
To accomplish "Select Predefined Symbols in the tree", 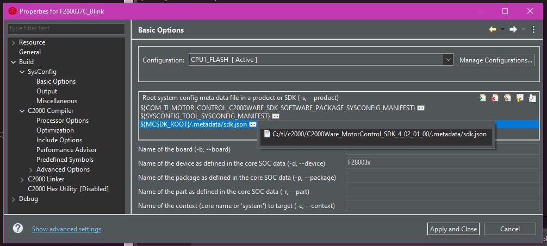I will [x=65, y=160].
